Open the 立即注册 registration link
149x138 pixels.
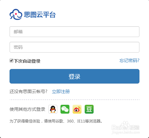click(x=61, y=91)
